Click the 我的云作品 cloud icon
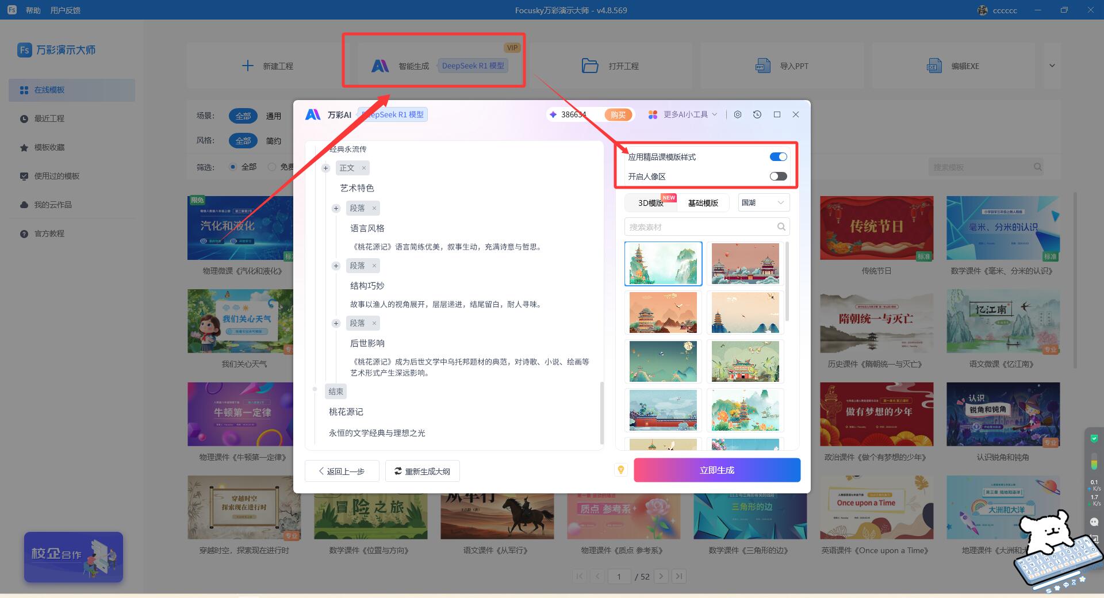The height and width of the screenshot is (598, 1104). (24, 205)
